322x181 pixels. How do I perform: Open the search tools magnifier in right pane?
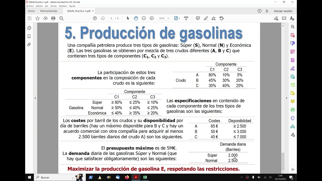(293, 27)
